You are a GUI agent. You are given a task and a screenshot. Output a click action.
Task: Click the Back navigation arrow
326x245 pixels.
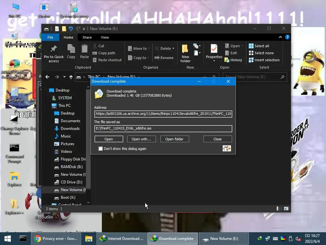click(47, 77)
